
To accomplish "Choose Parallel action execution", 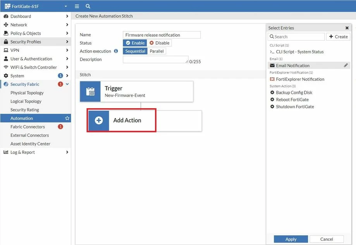I will tap(157, 51).
